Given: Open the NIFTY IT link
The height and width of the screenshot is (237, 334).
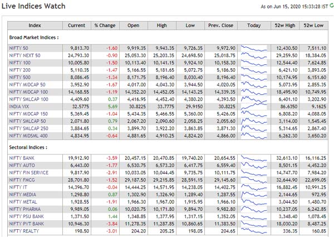Looking at the screenshot, I should click(18, 187).
